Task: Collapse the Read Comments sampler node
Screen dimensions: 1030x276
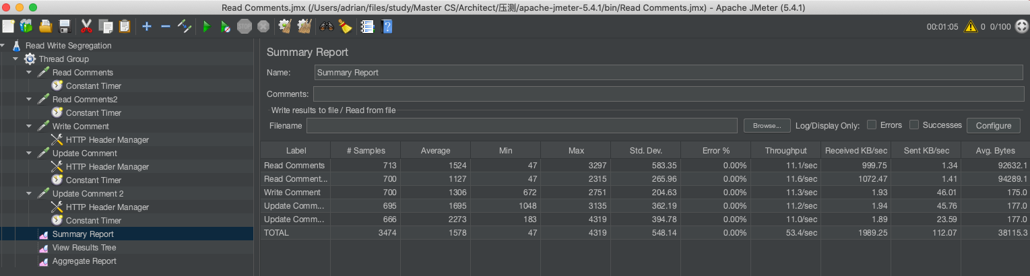Action: [29, 73]
